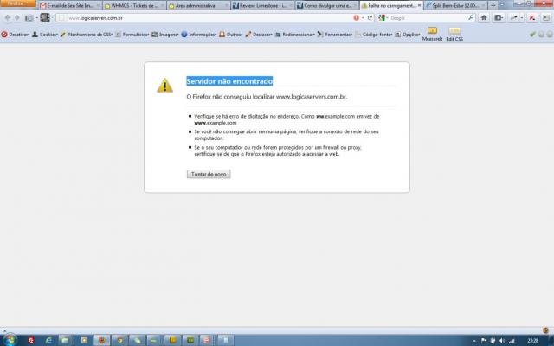554x346 pixels.
Task: Open the Imagens developer menu
Action: (165, 35)
